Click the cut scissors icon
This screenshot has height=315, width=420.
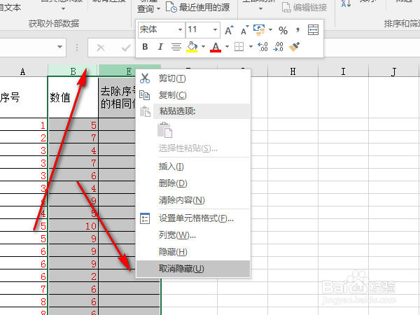(x=145, y=78)
